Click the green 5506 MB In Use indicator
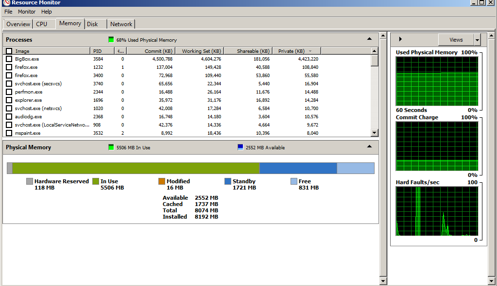 (x=111, y=147)
